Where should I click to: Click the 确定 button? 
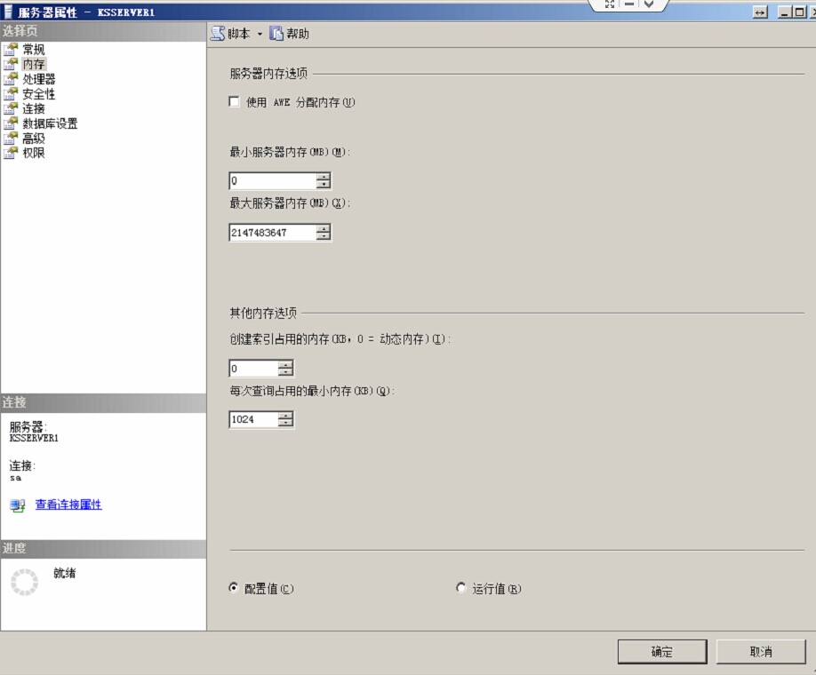662,652
